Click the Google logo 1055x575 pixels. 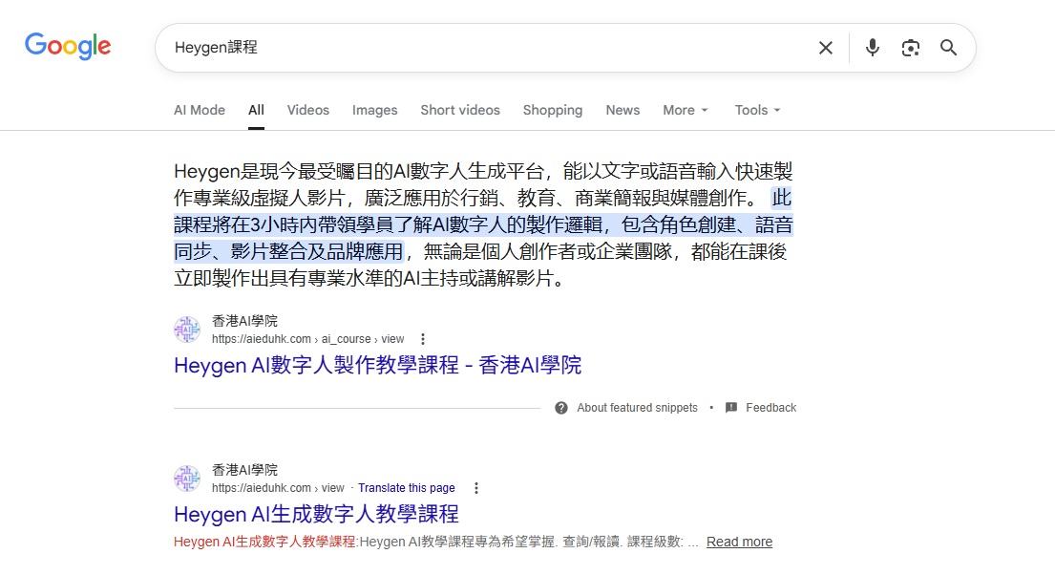[x=68, y=46]
